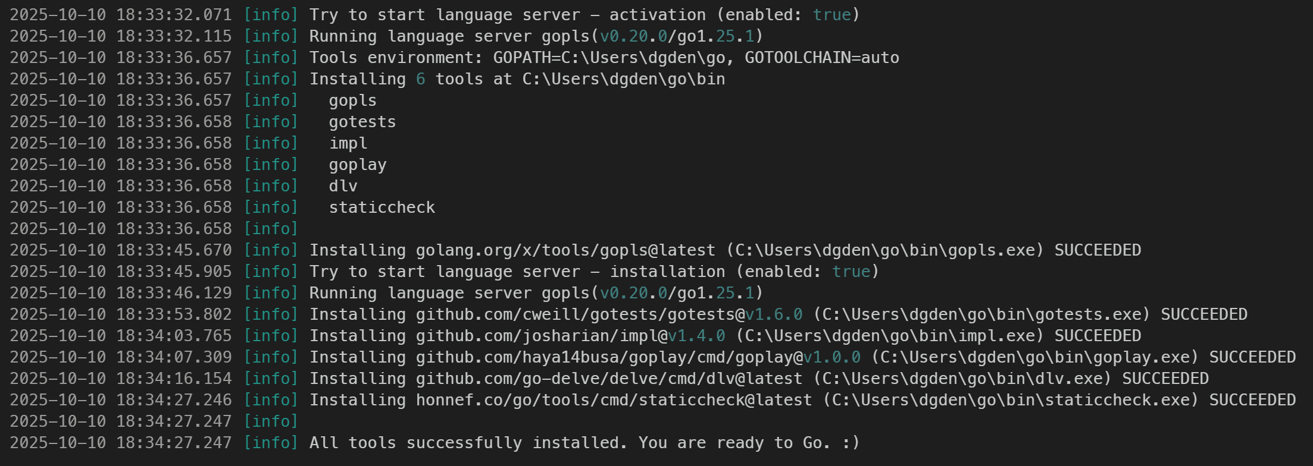Click the 18:33:32.071 timestamp
This screenshot has height=466, width=1313.
pyautogui.click(x=174, y=15)
